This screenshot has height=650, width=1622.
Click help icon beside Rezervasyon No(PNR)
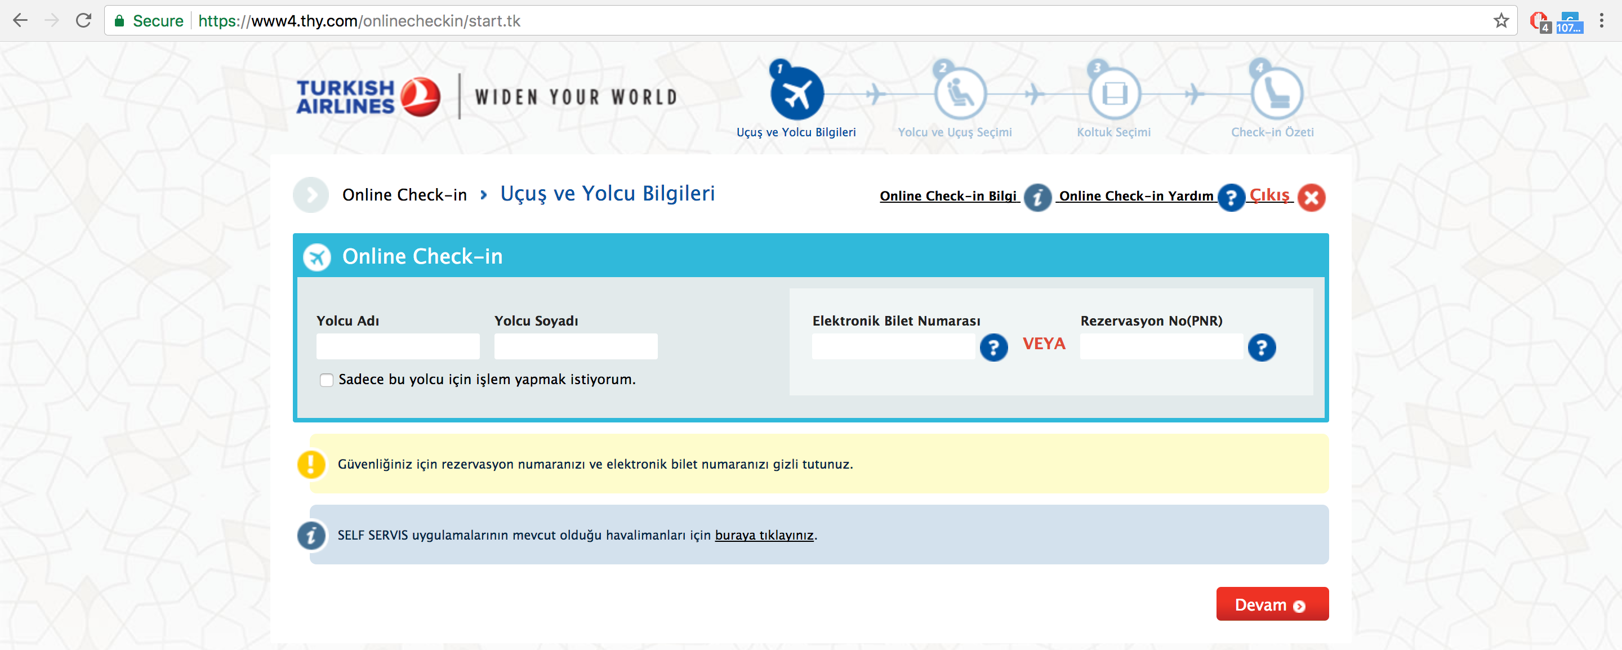click(x=1261, y=347)
